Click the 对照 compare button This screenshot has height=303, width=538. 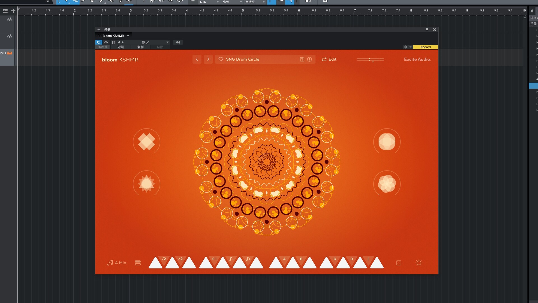pos(120,47)
